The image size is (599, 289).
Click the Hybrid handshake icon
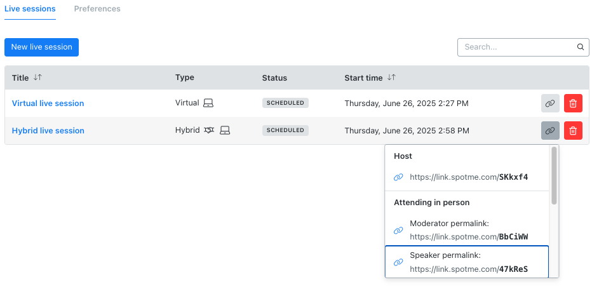point(209,131)
